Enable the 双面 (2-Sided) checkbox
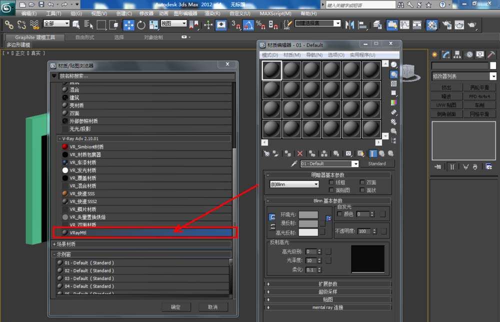The width and height of the screenshot is (500, 322). point(362,182)
